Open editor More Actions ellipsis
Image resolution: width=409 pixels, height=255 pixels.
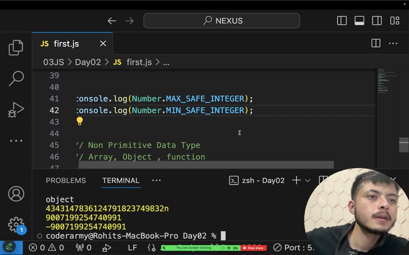coord(393,44)
